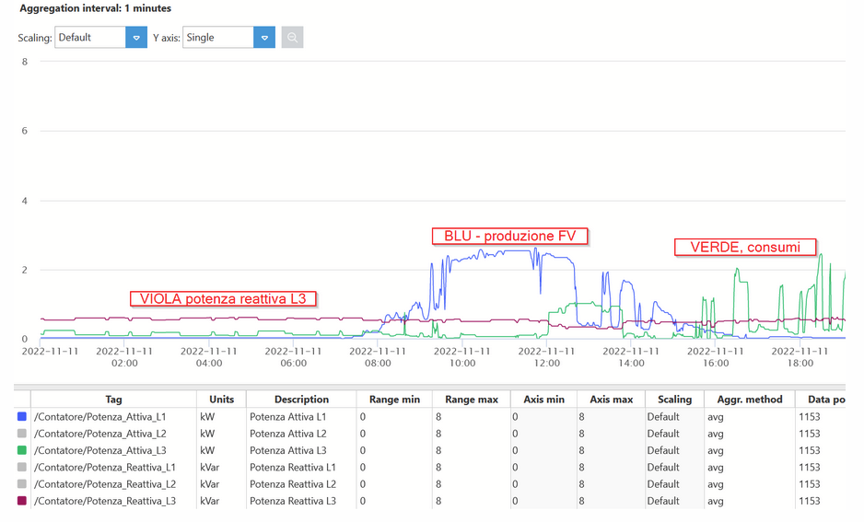The image size is (864, 522).
Task: Toggle gray swatch for Potenza_Attiva_L2
Action: coord(22,434)
